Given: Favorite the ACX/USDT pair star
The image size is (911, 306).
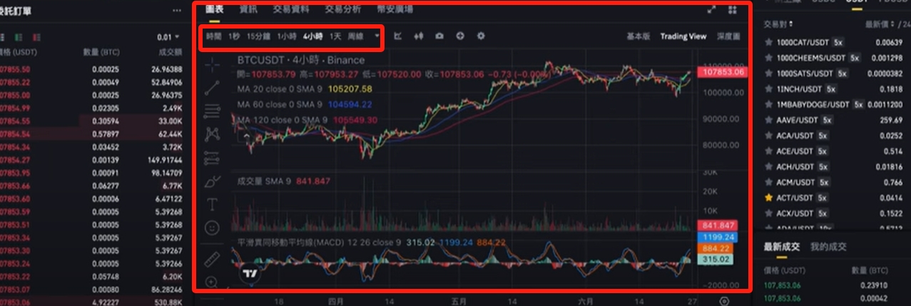Looking at the screenshot, I should pos(768,213).
